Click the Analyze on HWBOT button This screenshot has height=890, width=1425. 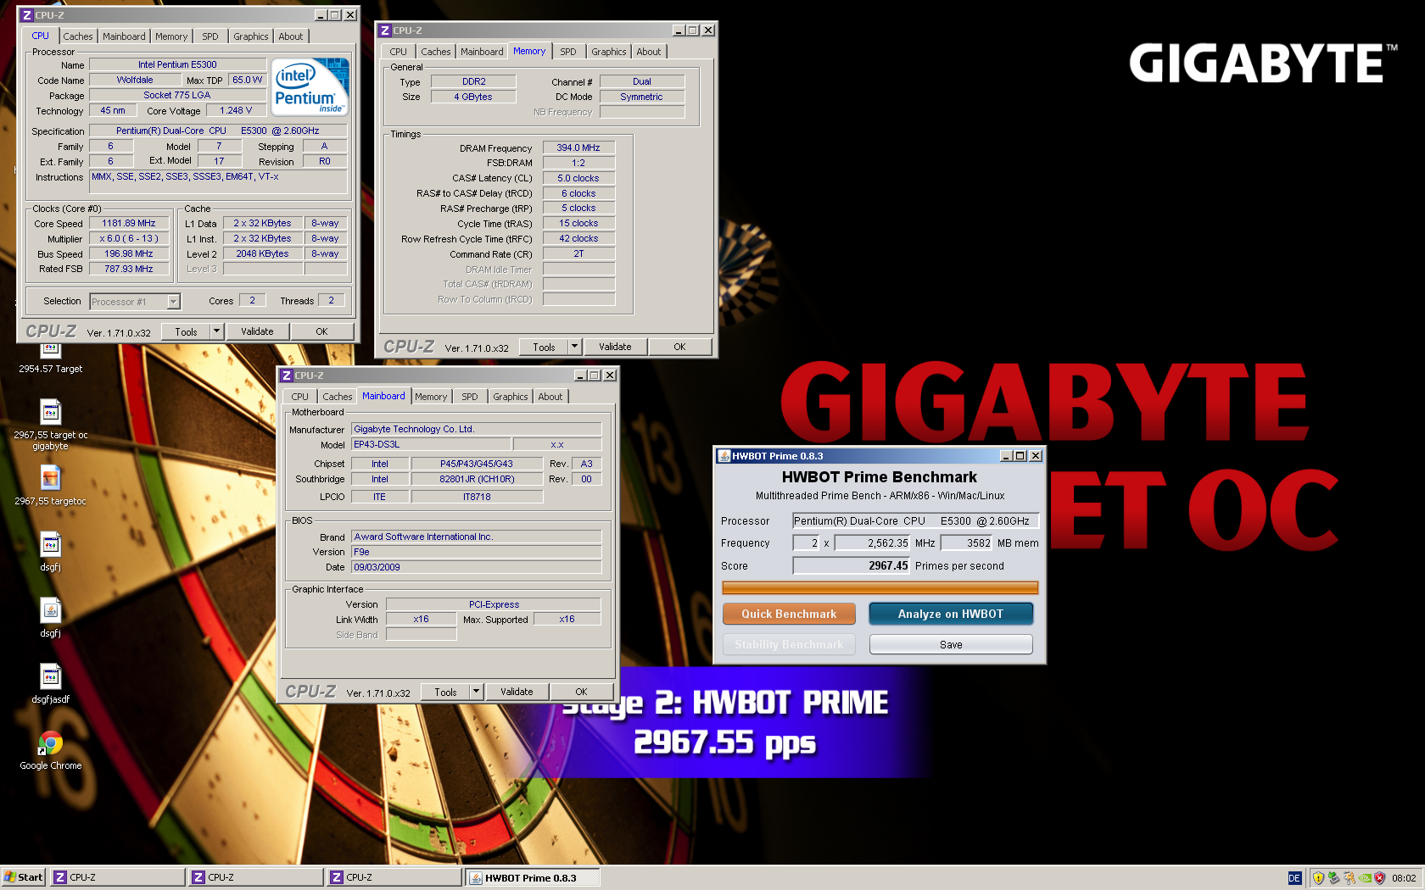pyautogui.click(x=951, y=614)
